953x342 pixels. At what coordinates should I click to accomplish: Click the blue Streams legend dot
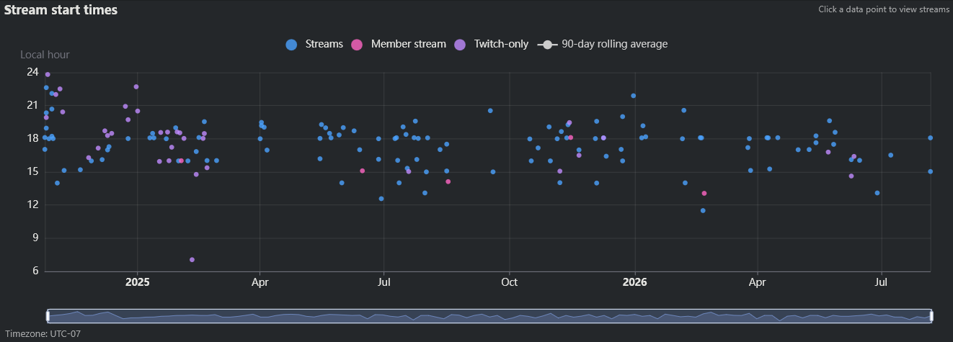[x=292, y=45]
